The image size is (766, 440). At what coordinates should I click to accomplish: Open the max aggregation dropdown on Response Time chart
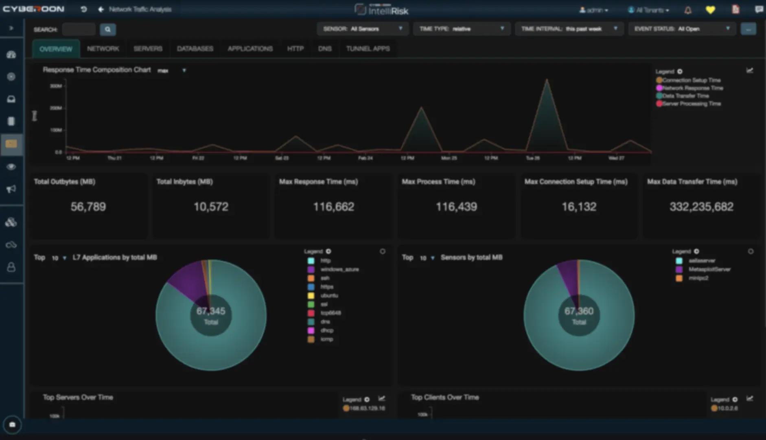[x=172, y=70]
